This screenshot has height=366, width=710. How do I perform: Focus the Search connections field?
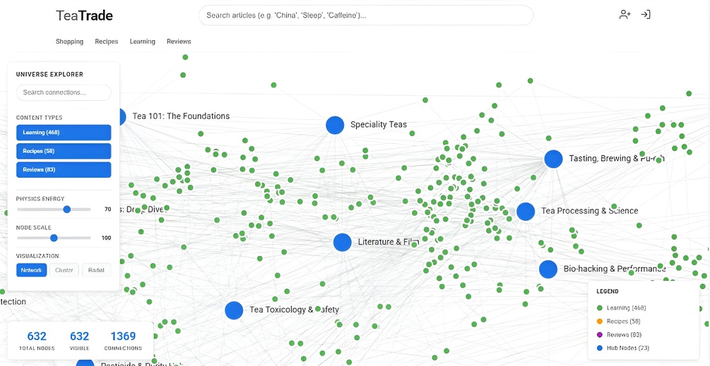click(64, 92)
